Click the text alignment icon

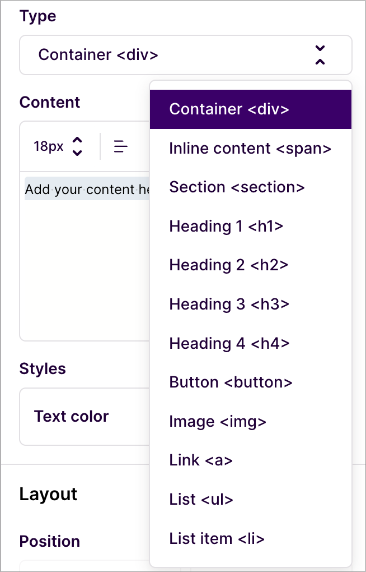(x=120, y=147)
